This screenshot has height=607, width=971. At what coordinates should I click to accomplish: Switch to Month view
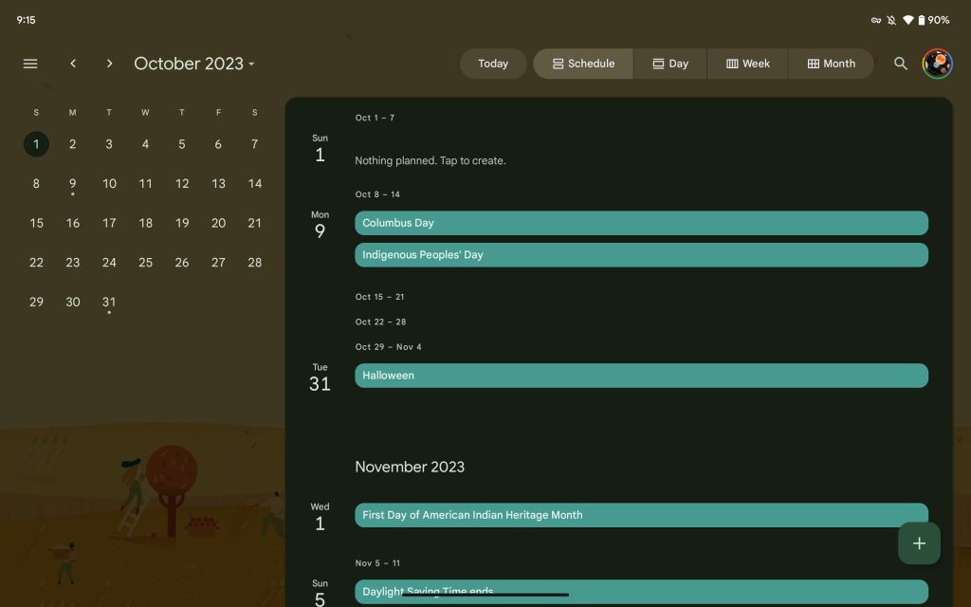tap(831, 64)
